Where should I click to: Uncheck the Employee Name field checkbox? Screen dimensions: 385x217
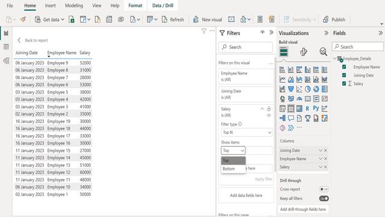tap(344, 67)
